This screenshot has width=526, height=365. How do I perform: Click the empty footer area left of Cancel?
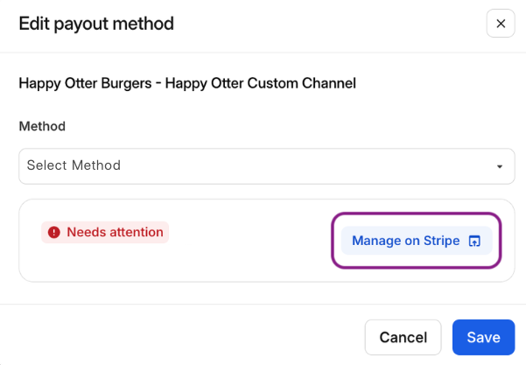[x=175, y=337]
